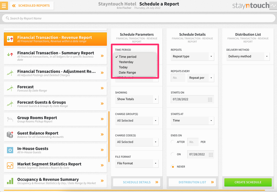
Task: Click the Starts On date field
Action: pos(192,99)
